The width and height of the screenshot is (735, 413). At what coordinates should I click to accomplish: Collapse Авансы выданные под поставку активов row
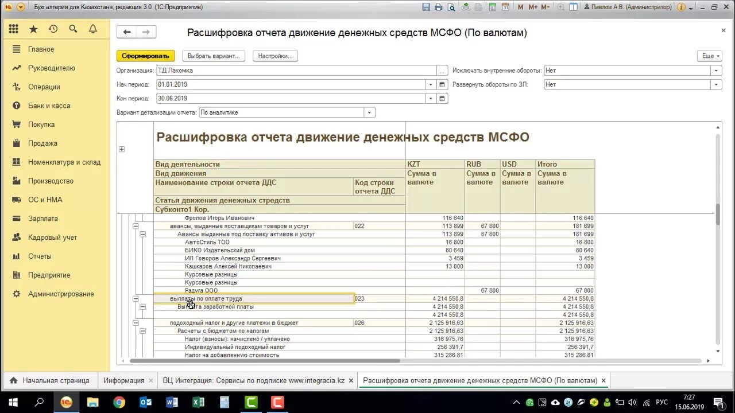point(142,234)
